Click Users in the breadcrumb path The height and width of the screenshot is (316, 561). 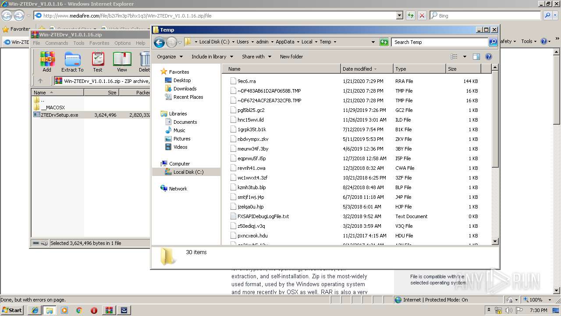[x=243, y=42]
